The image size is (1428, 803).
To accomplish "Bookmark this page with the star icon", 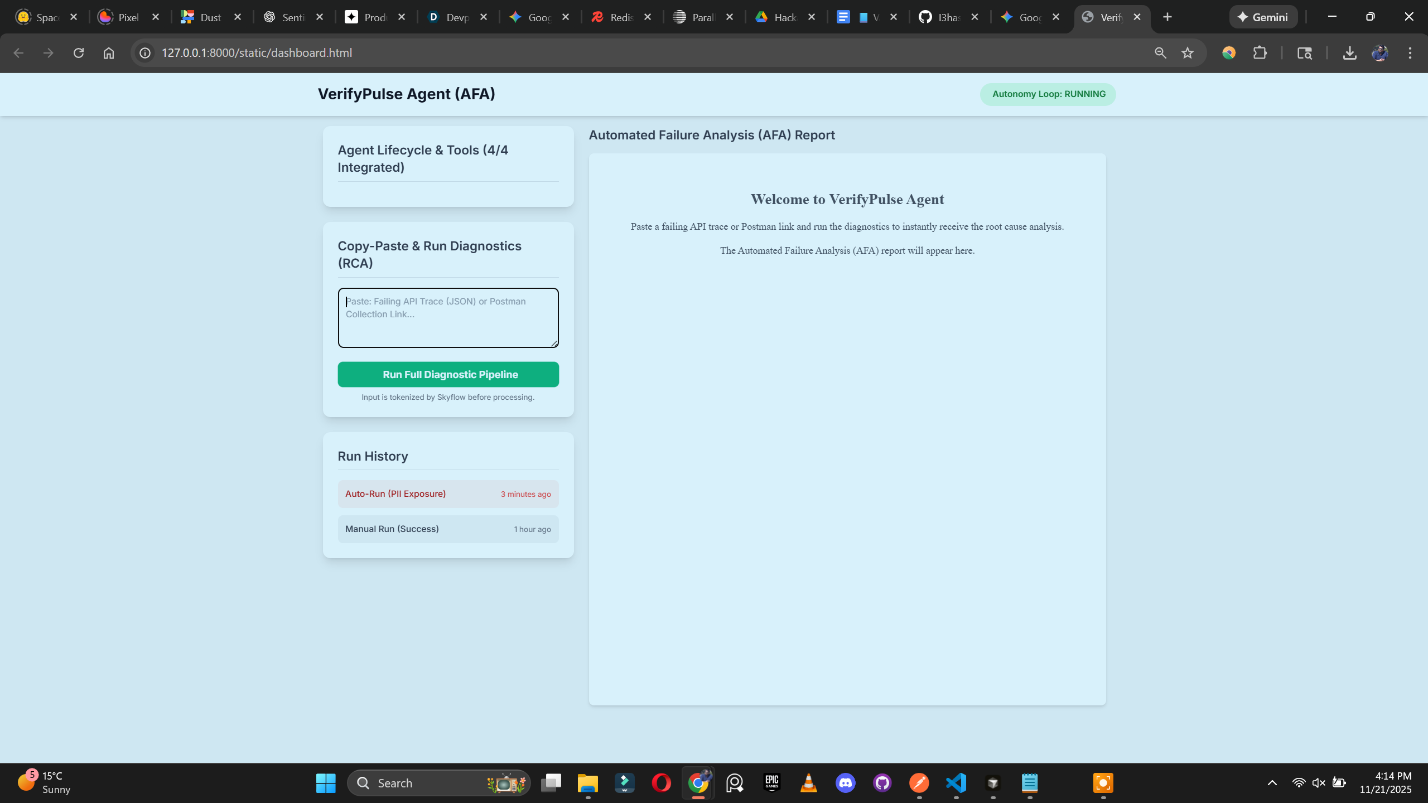I will [x=1188, y=53].
